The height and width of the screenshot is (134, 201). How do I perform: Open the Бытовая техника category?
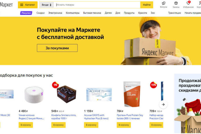point(92,13)
